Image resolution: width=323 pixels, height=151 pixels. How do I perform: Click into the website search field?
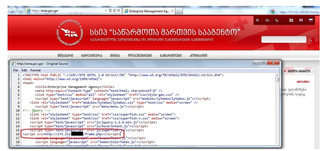[284, 39]
